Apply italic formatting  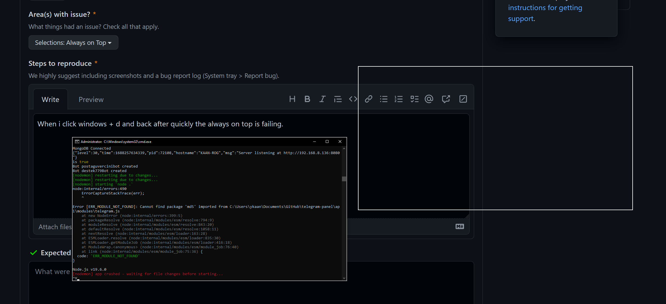[x=322, y=99]
